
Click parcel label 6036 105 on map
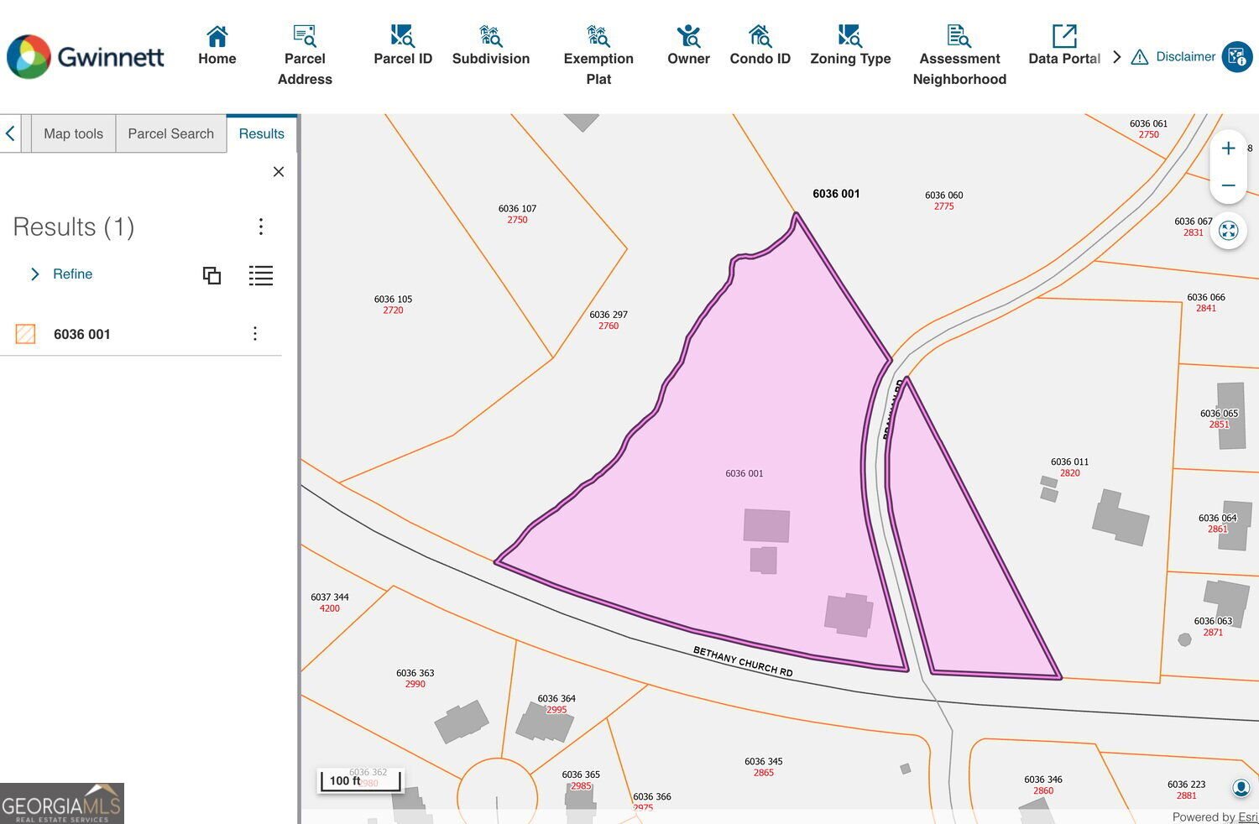point(393,305)
